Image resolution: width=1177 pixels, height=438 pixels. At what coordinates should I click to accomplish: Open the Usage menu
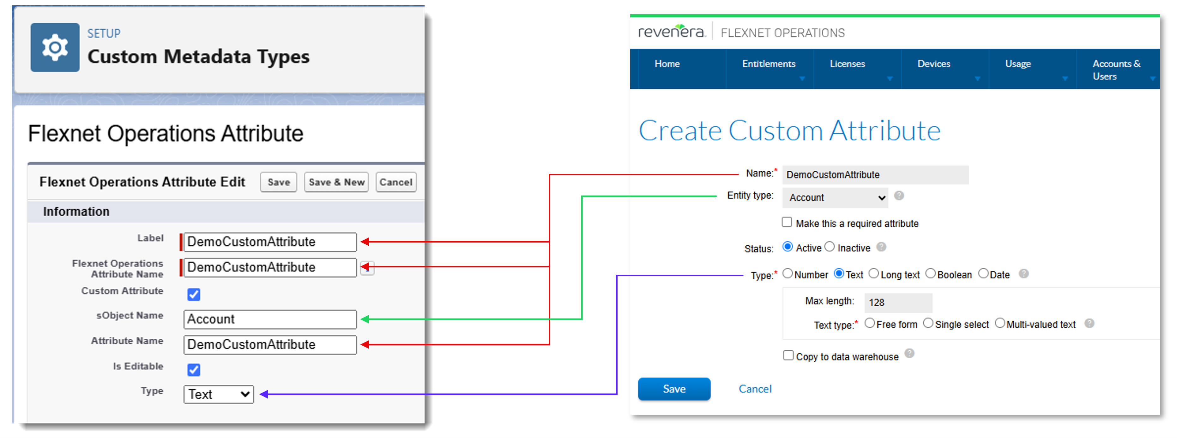pos(1017,64)
